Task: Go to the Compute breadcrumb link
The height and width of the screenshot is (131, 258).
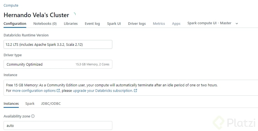Action: [x=11, y=6]
